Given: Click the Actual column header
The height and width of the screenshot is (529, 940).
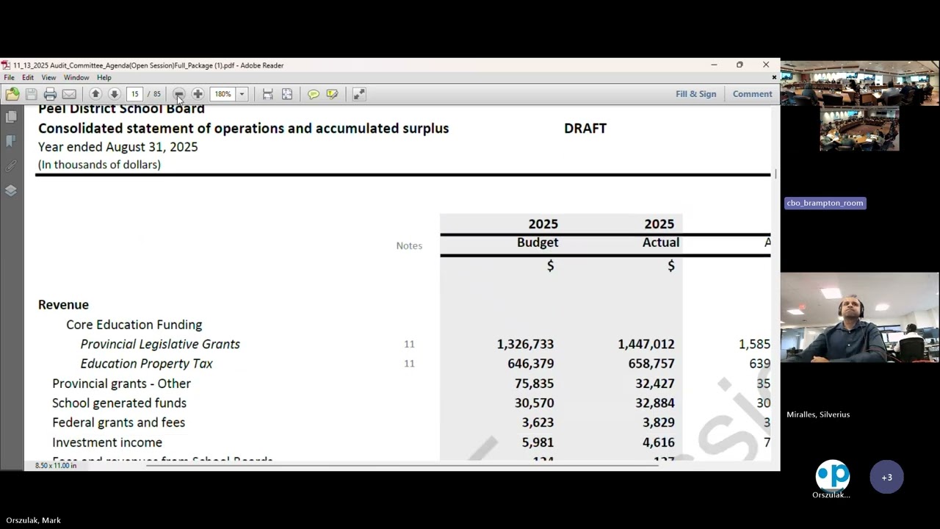Looking at the screenshot, I should coord(661,242).
